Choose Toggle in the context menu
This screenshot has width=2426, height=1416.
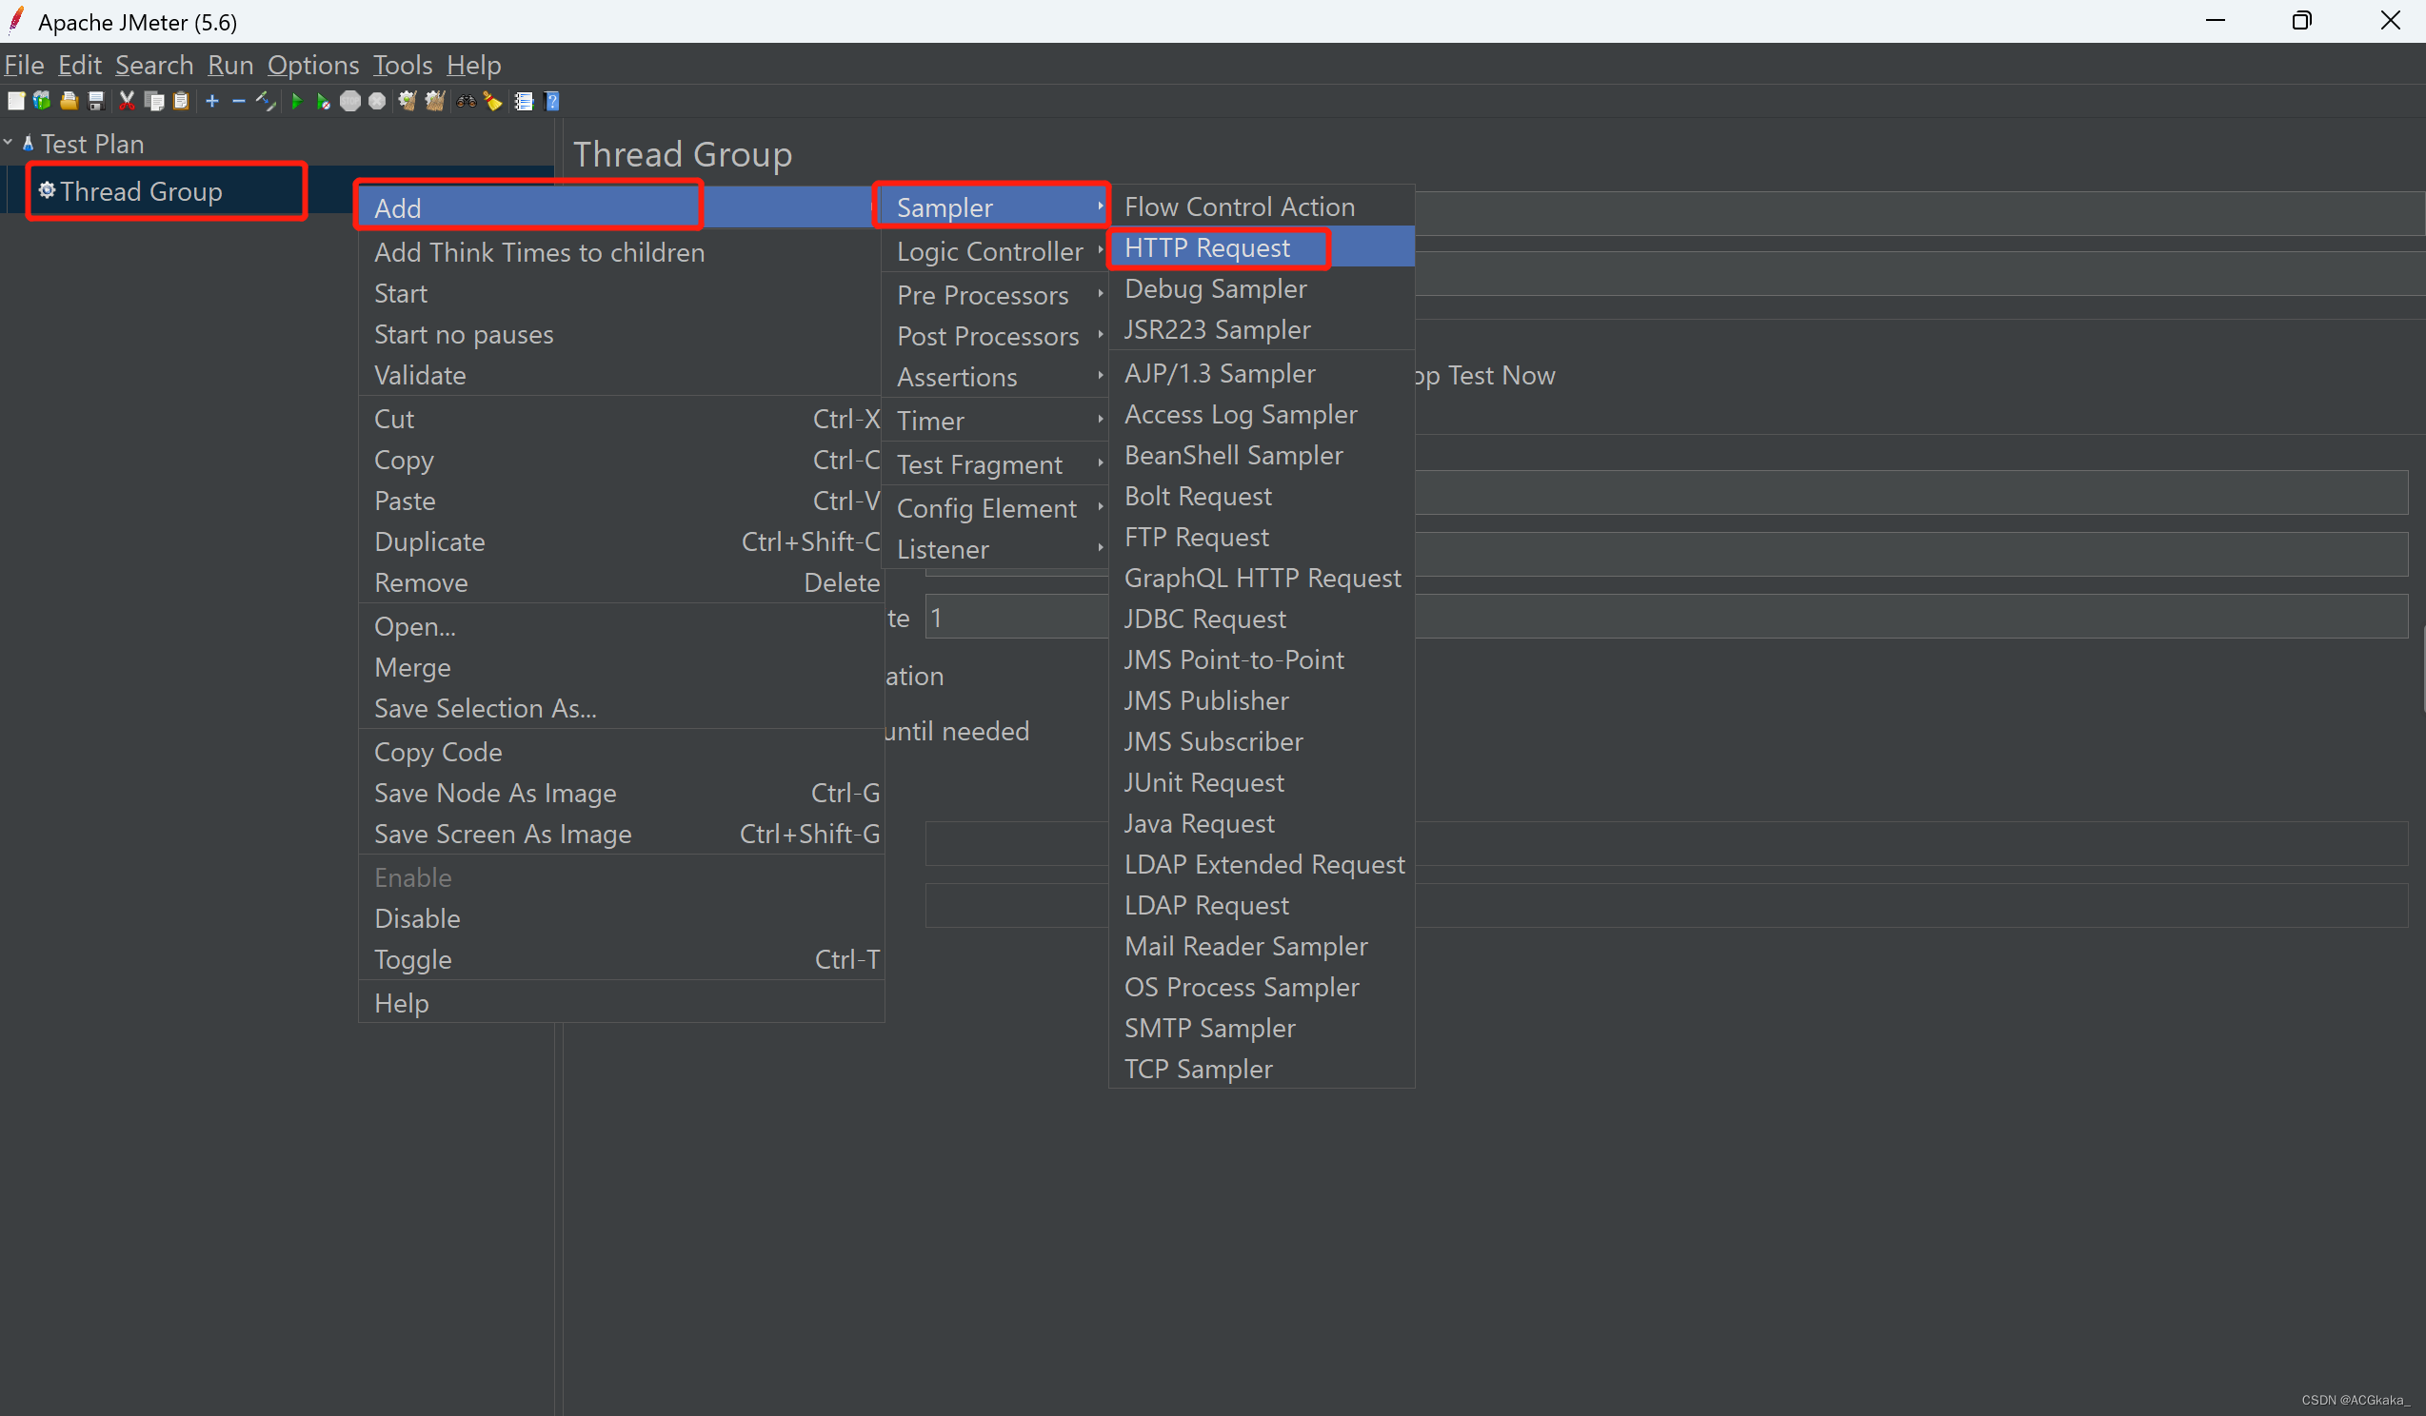coord(620,959)
